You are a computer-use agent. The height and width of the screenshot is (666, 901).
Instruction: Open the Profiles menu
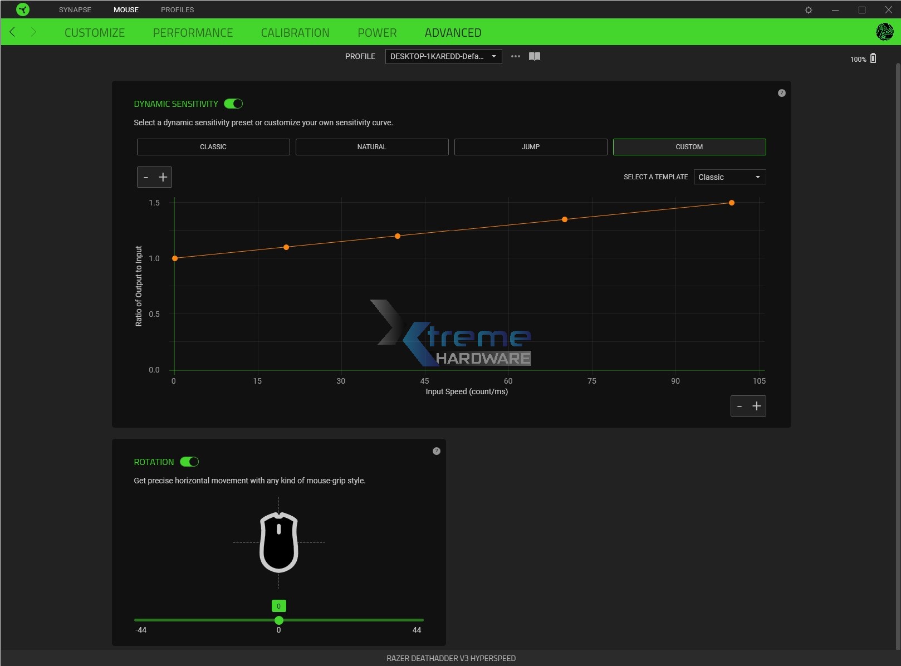177,9
